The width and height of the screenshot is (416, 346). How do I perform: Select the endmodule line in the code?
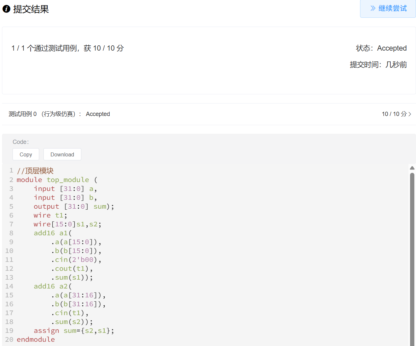(x=36, y=339)
